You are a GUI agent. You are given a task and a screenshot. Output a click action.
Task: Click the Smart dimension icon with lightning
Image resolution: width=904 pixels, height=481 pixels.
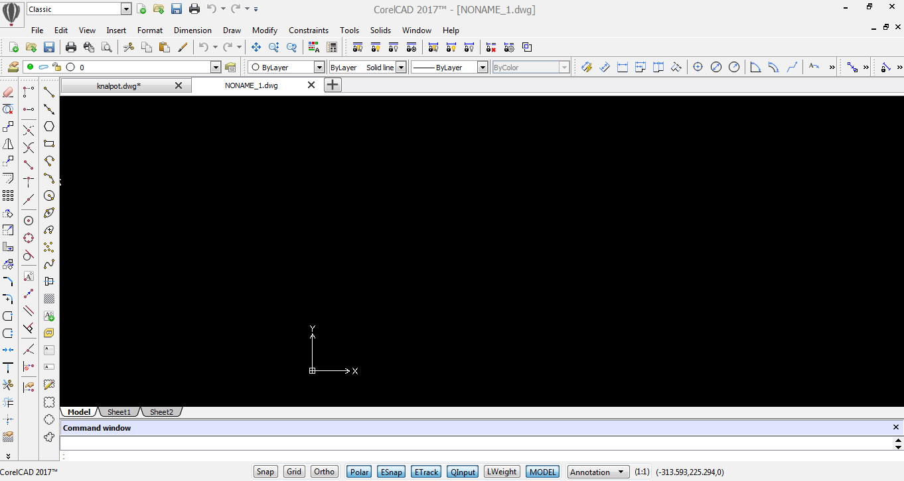coord(587,67)
